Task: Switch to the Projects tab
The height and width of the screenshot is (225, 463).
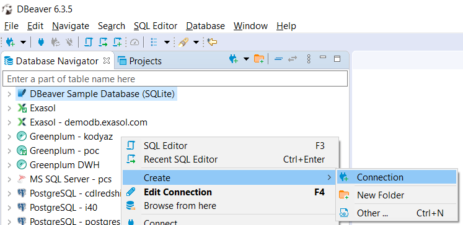Action: (139, 61)
